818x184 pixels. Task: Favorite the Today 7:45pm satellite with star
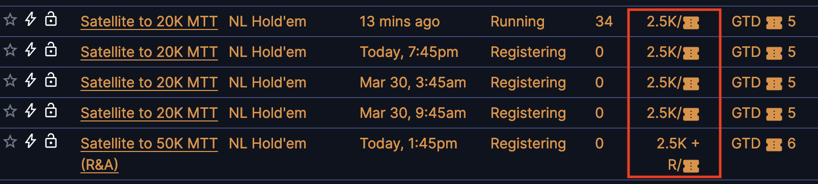[10, 50]
